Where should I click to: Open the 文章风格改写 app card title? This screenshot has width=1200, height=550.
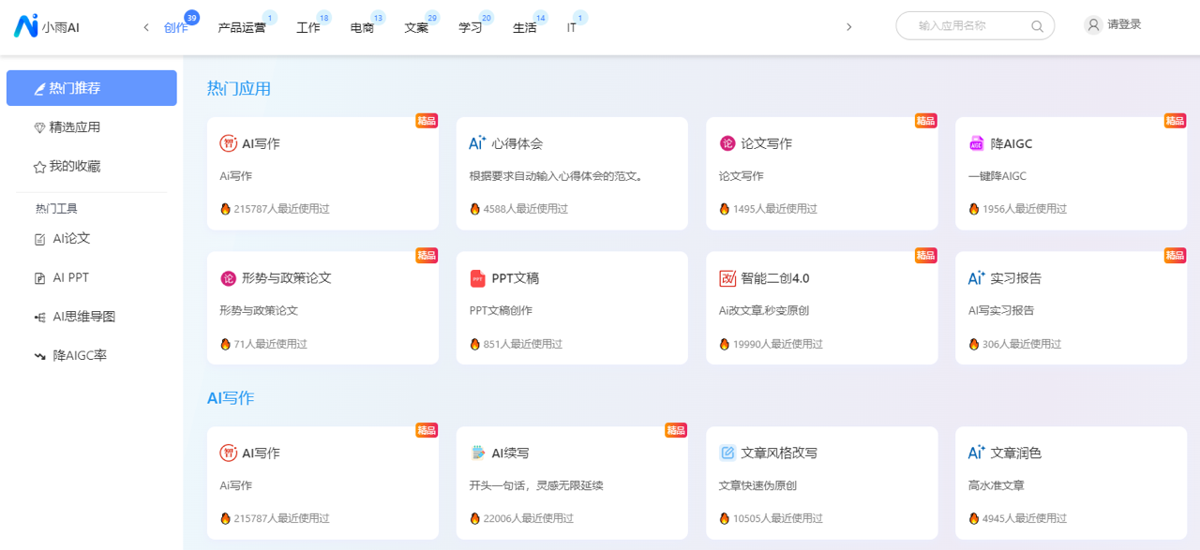[x=779, y=453]
